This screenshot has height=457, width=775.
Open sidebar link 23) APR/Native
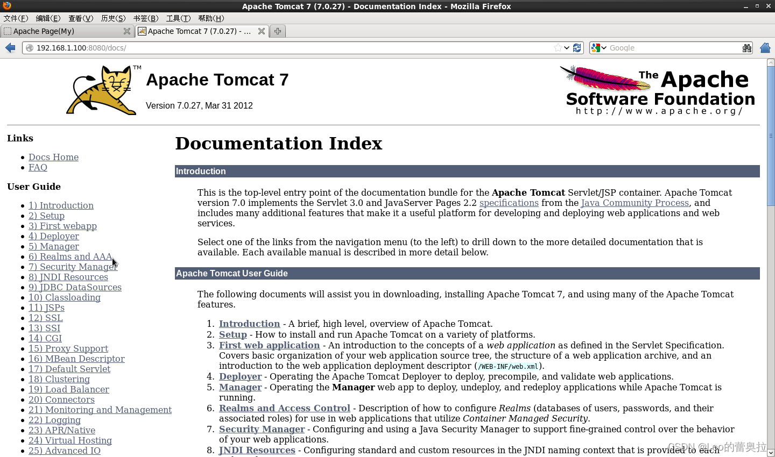point(62,430)
